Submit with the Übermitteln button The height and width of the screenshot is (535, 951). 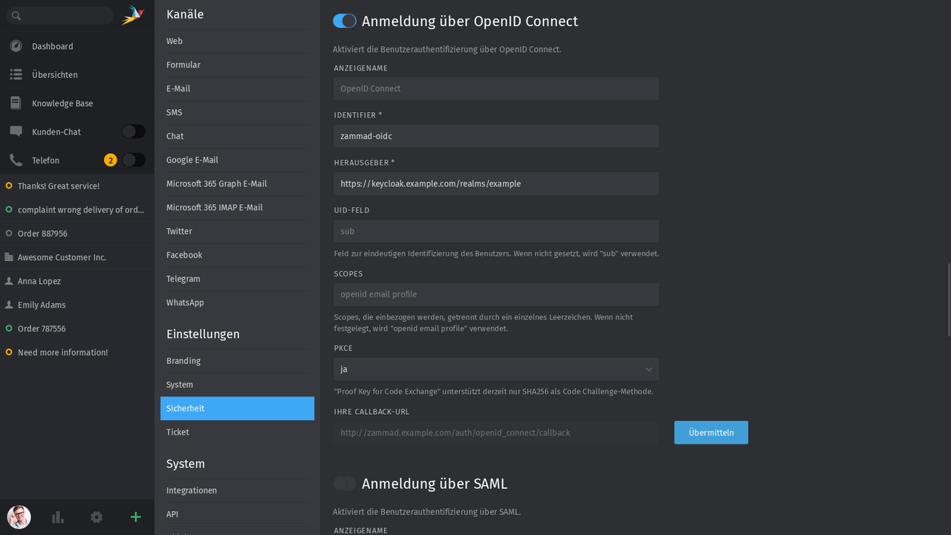pyautogui.click(x=710, y=432)
